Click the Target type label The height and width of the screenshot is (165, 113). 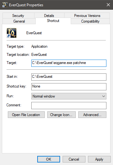[x=15, y=46]
